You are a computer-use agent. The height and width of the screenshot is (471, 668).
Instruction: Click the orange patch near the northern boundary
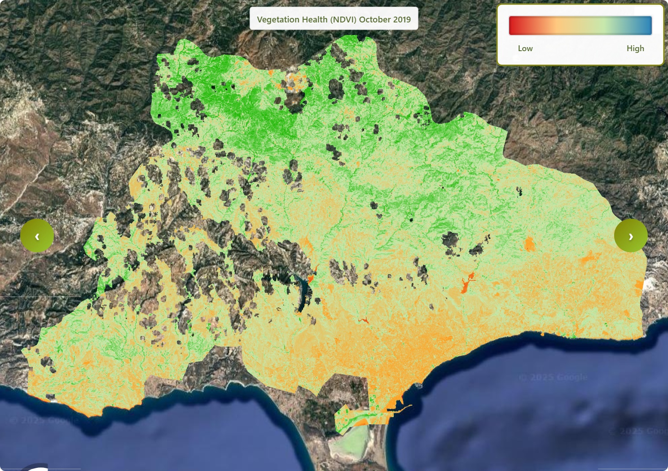(294, 82)
